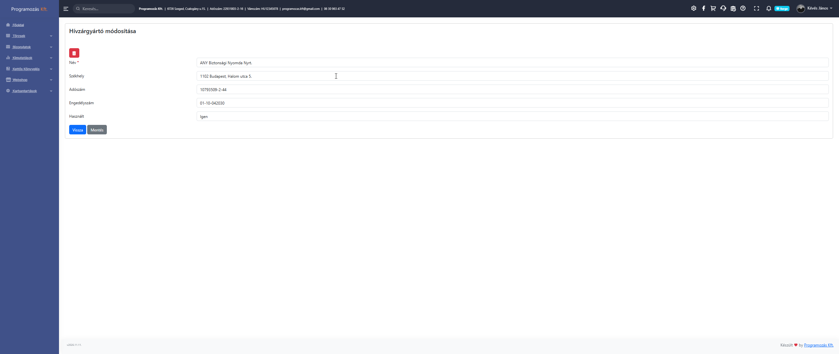Image resolution: width=839 pixels, height=354 pixels.
Task: Open the settings gear in top bar
Action: (x=693, y=9)
